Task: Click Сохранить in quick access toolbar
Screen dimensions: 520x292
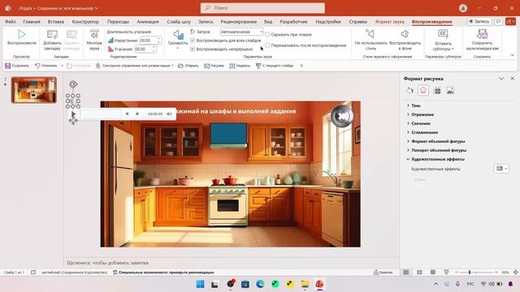Action: (17, 66)
